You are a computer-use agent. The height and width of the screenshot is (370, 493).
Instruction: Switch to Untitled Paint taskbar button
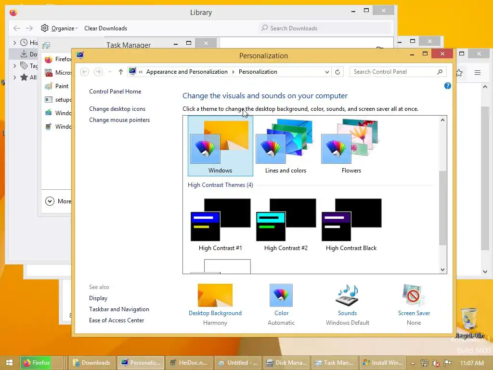pyautogui.click(x=238, y=363)
